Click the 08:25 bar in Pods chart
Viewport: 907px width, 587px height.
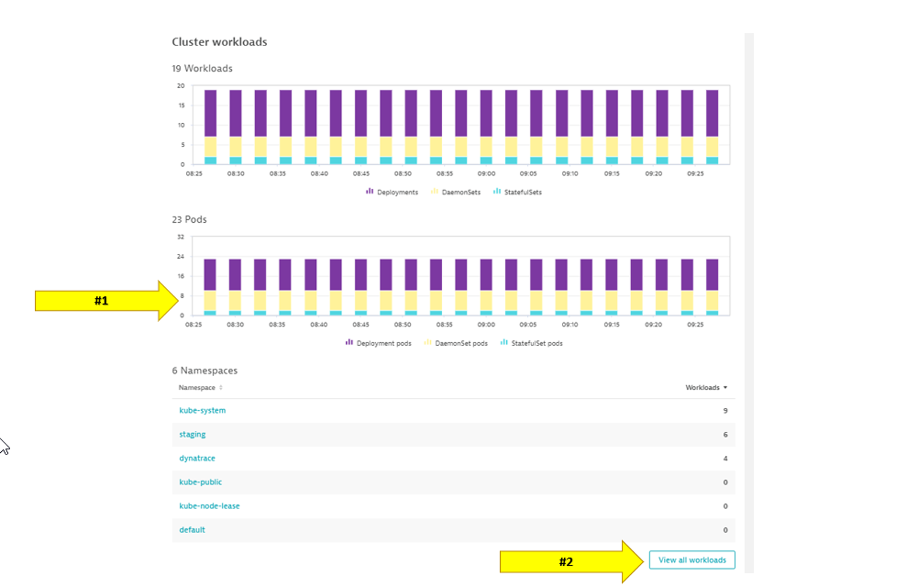pos(210,287)
